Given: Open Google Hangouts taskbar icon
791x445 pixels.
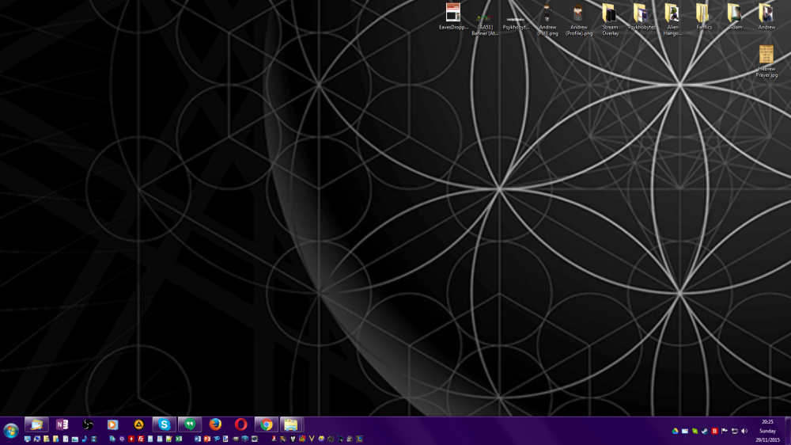Looking at the screenshot, I should pyautogui.click(x=190, y=424).
